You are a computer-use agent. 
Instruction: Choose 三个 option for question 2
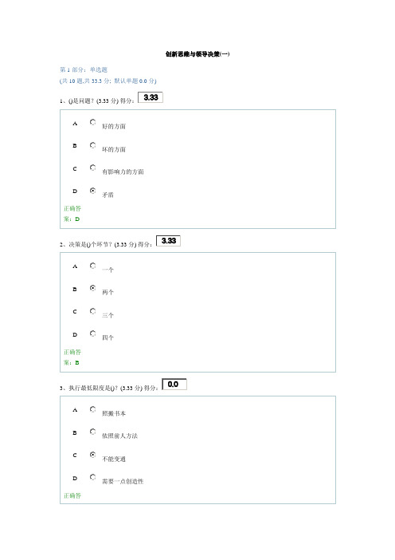coord(92,311)
